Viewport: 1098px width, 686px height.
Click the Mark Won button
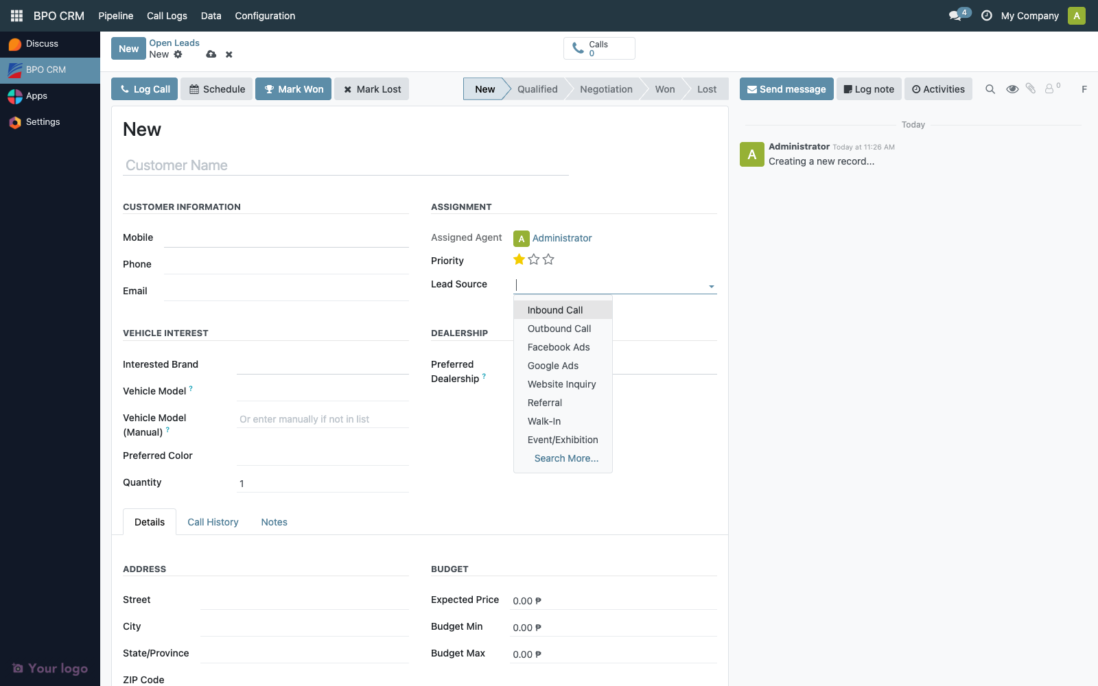pyautogui.click(x=293, y=88)
